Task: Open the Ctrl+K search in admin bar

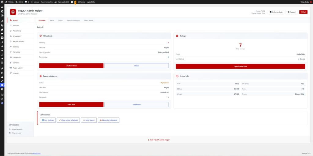Action: [19, 2]
